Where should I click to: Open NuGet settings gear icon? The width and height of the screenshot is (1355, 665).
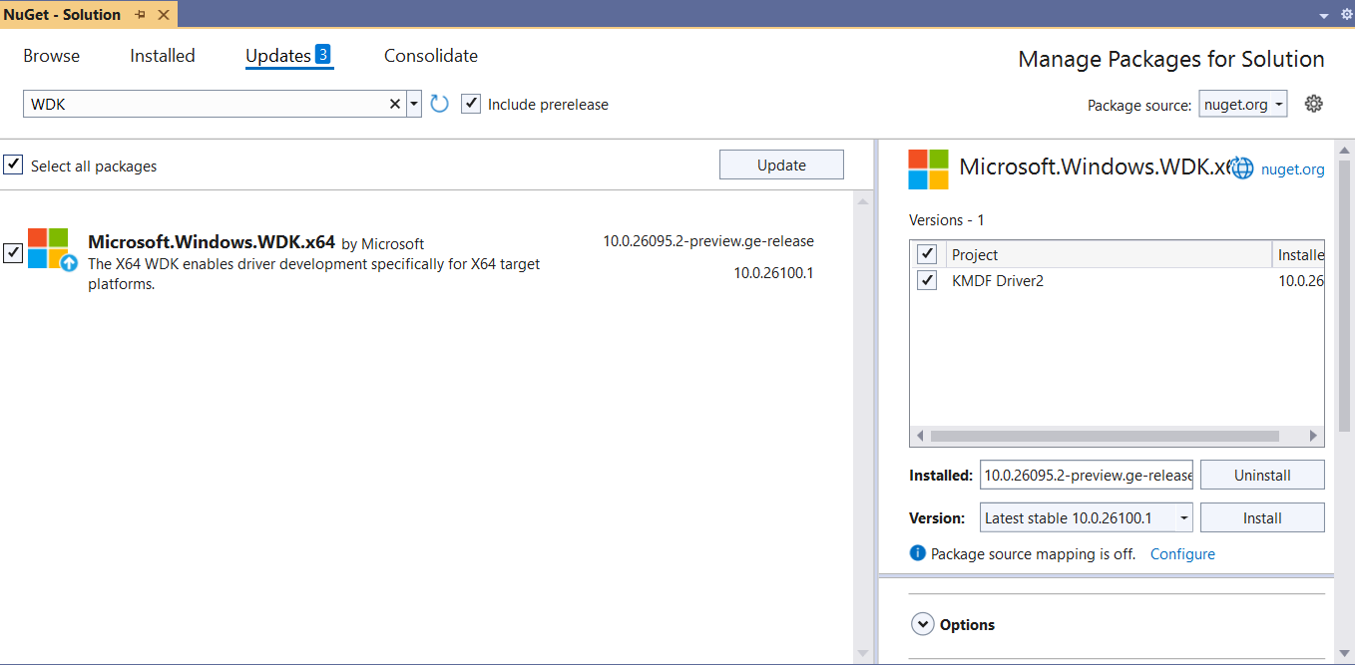click(x=1314, y=104)
